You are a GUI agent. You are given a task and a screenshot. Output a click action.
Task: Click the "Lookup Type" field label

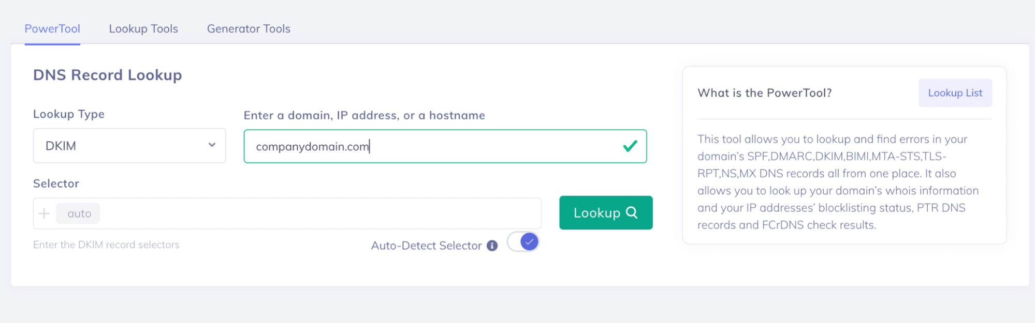pos(69,114)
